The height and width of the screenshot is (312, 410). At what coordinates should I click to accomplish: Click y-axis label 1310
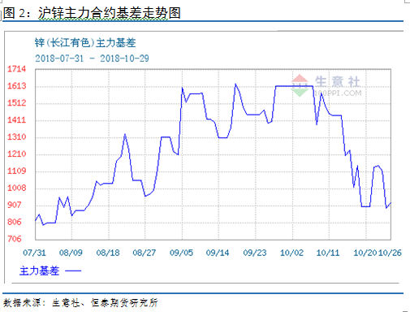pos(17,136)
